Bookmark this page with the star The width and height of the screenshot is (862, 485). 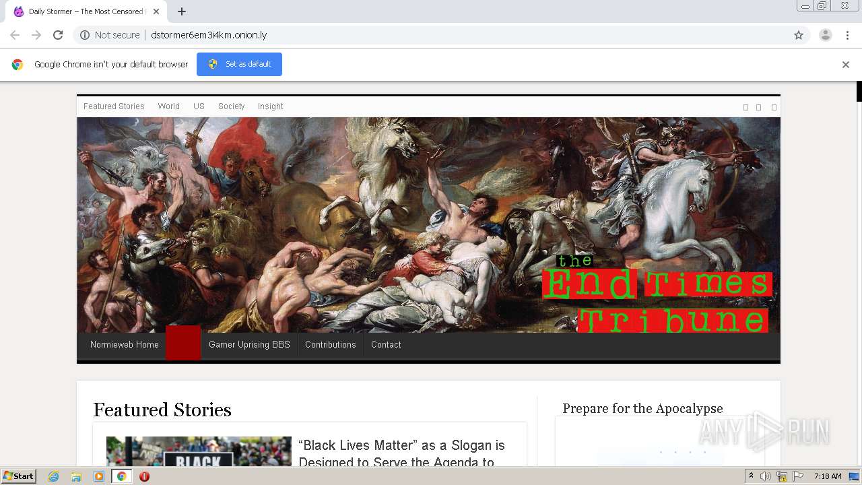click(799, 35)
